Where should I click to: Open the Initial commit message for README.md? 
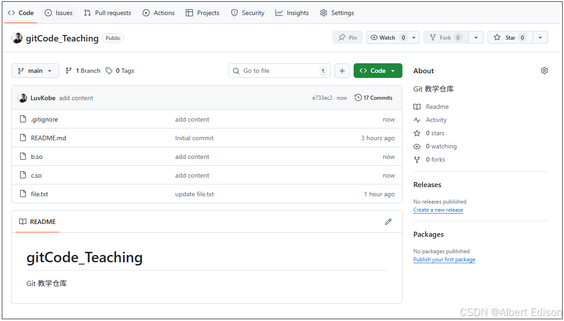[x=194, y=138]
